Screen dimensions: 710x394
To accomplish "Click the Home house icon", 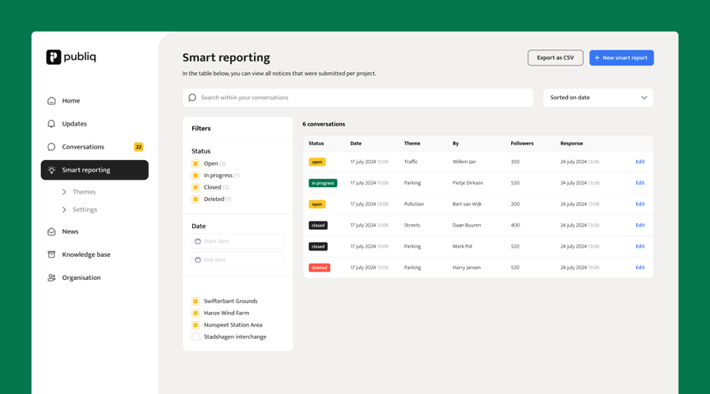I will tap(52, 100).
